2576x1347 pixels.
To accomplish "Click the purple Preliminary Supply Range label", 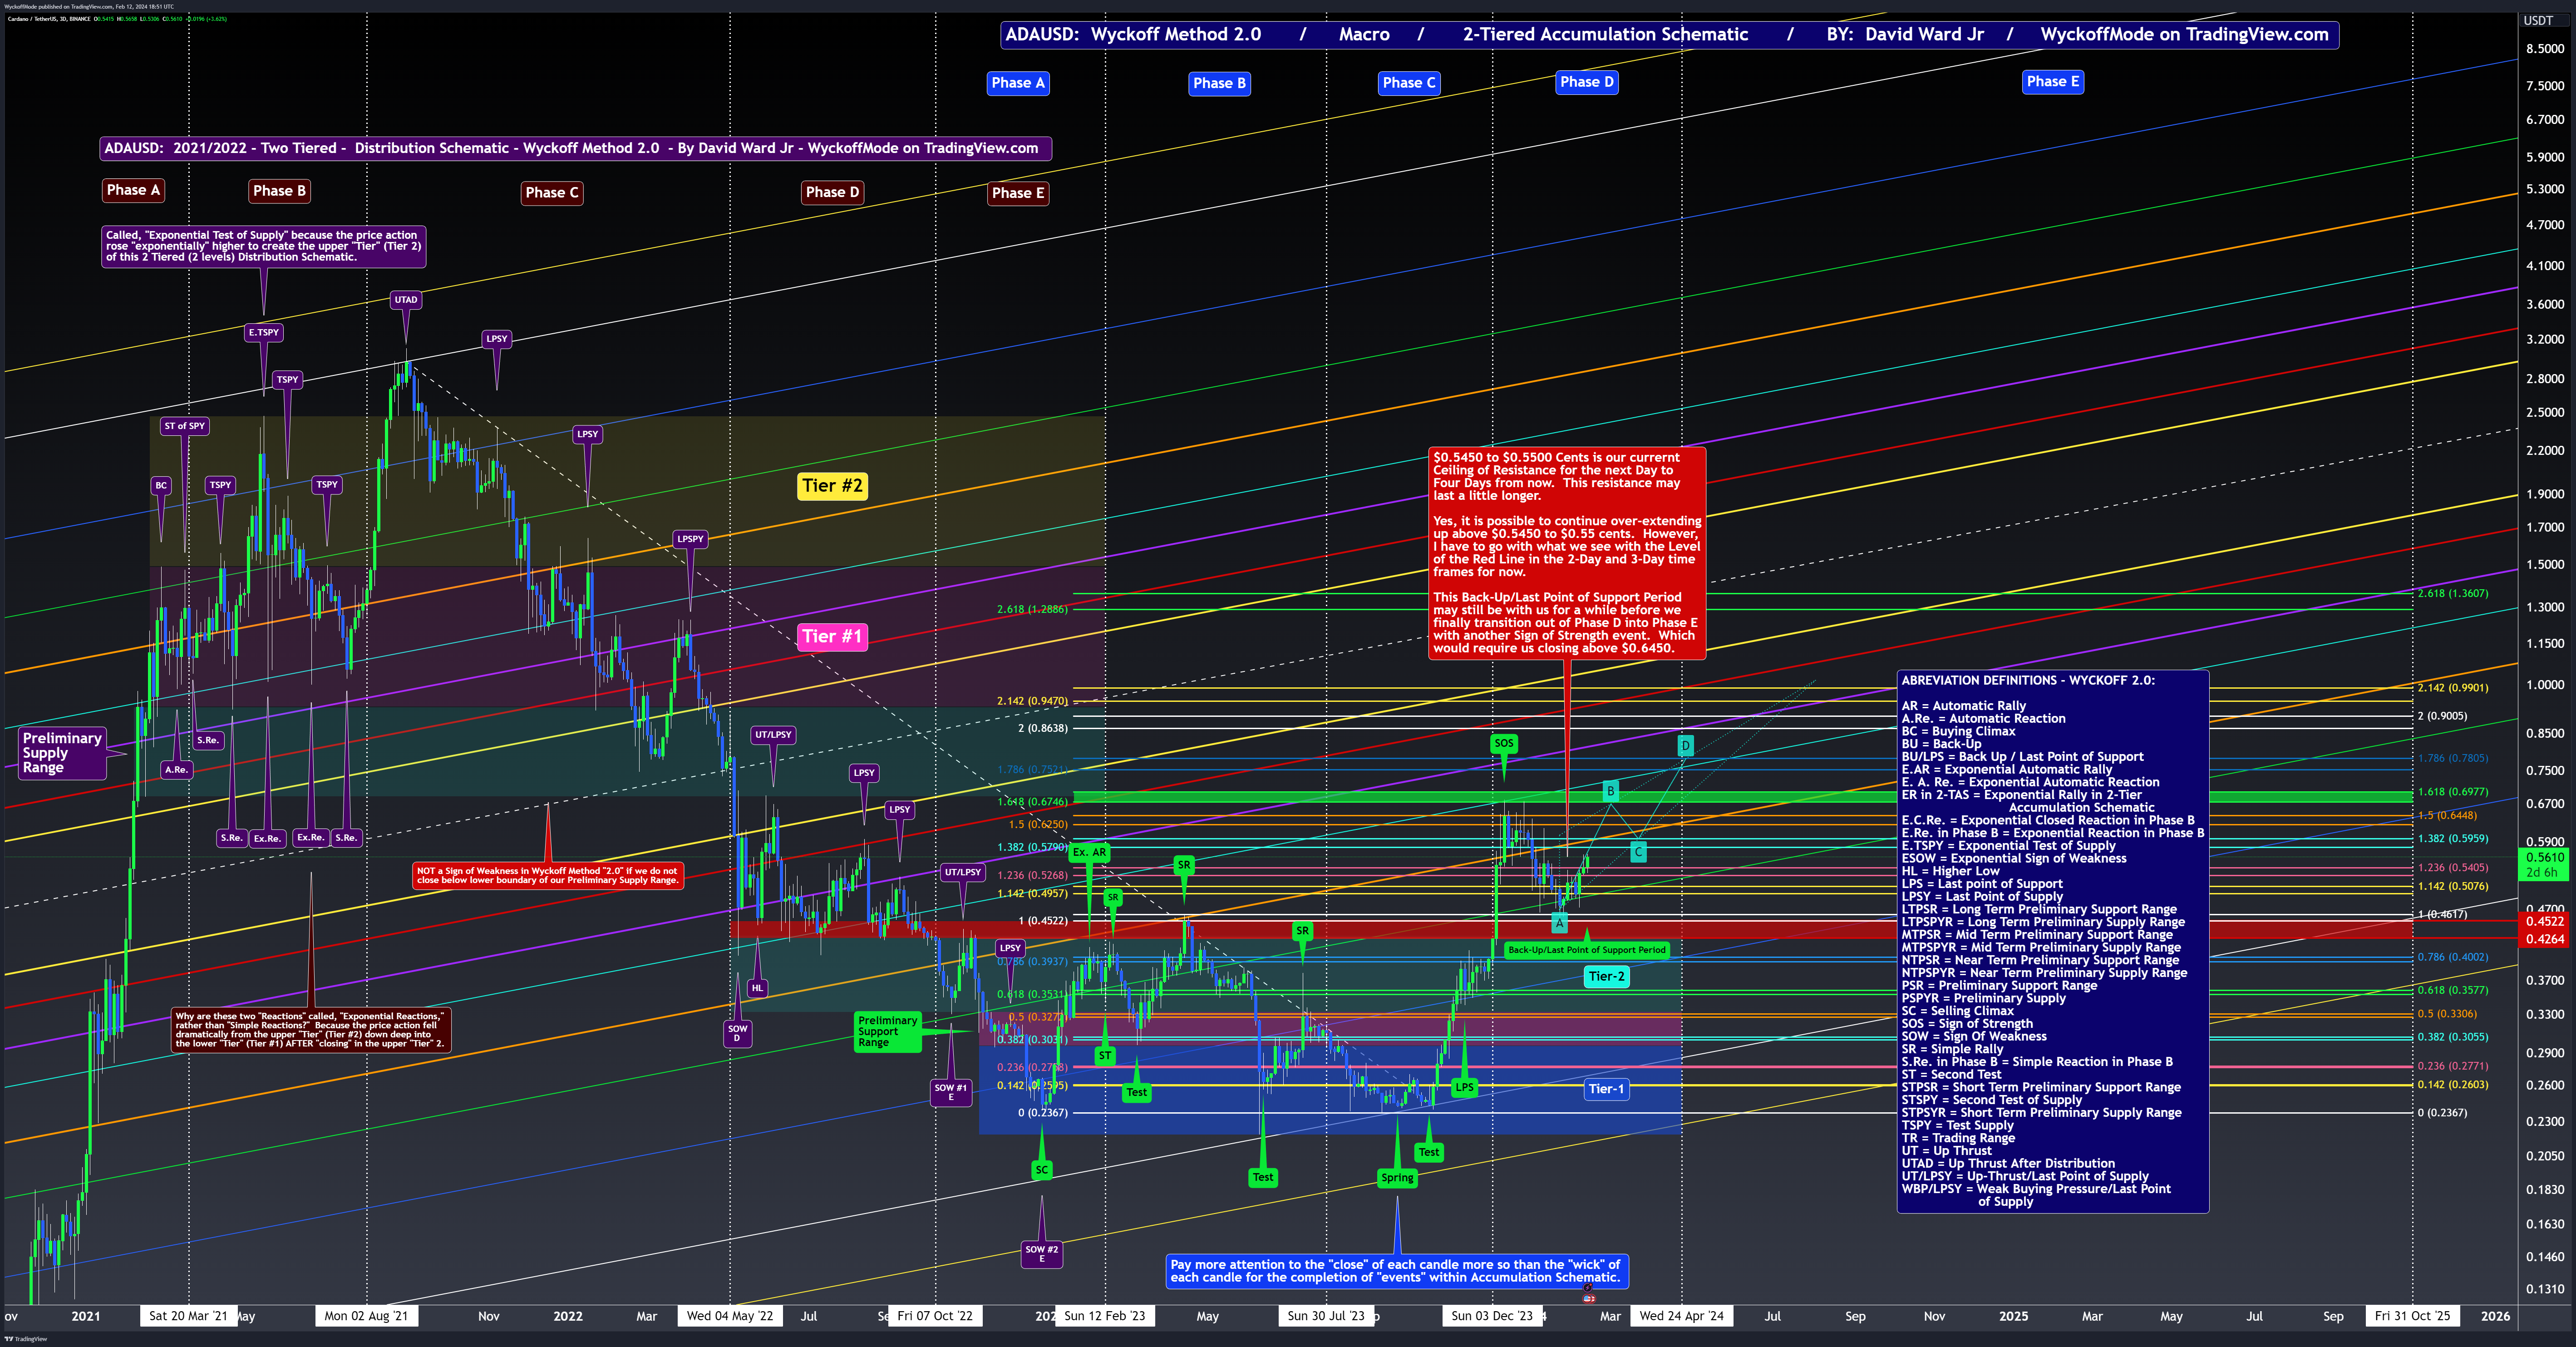I will 62,753.
